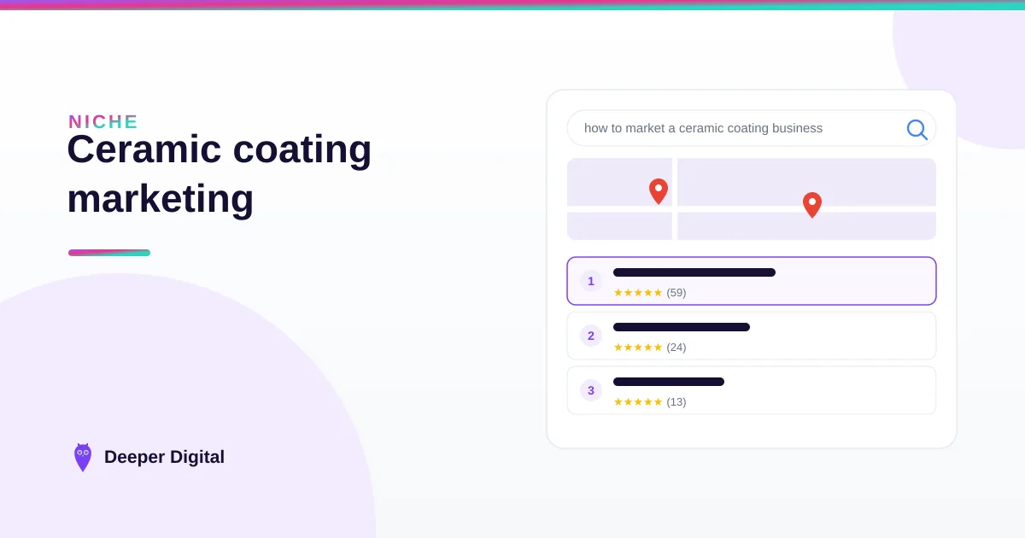Click the star rating beside (24)
This screenshot has height=538, width=1025.
tap(638, 347)
